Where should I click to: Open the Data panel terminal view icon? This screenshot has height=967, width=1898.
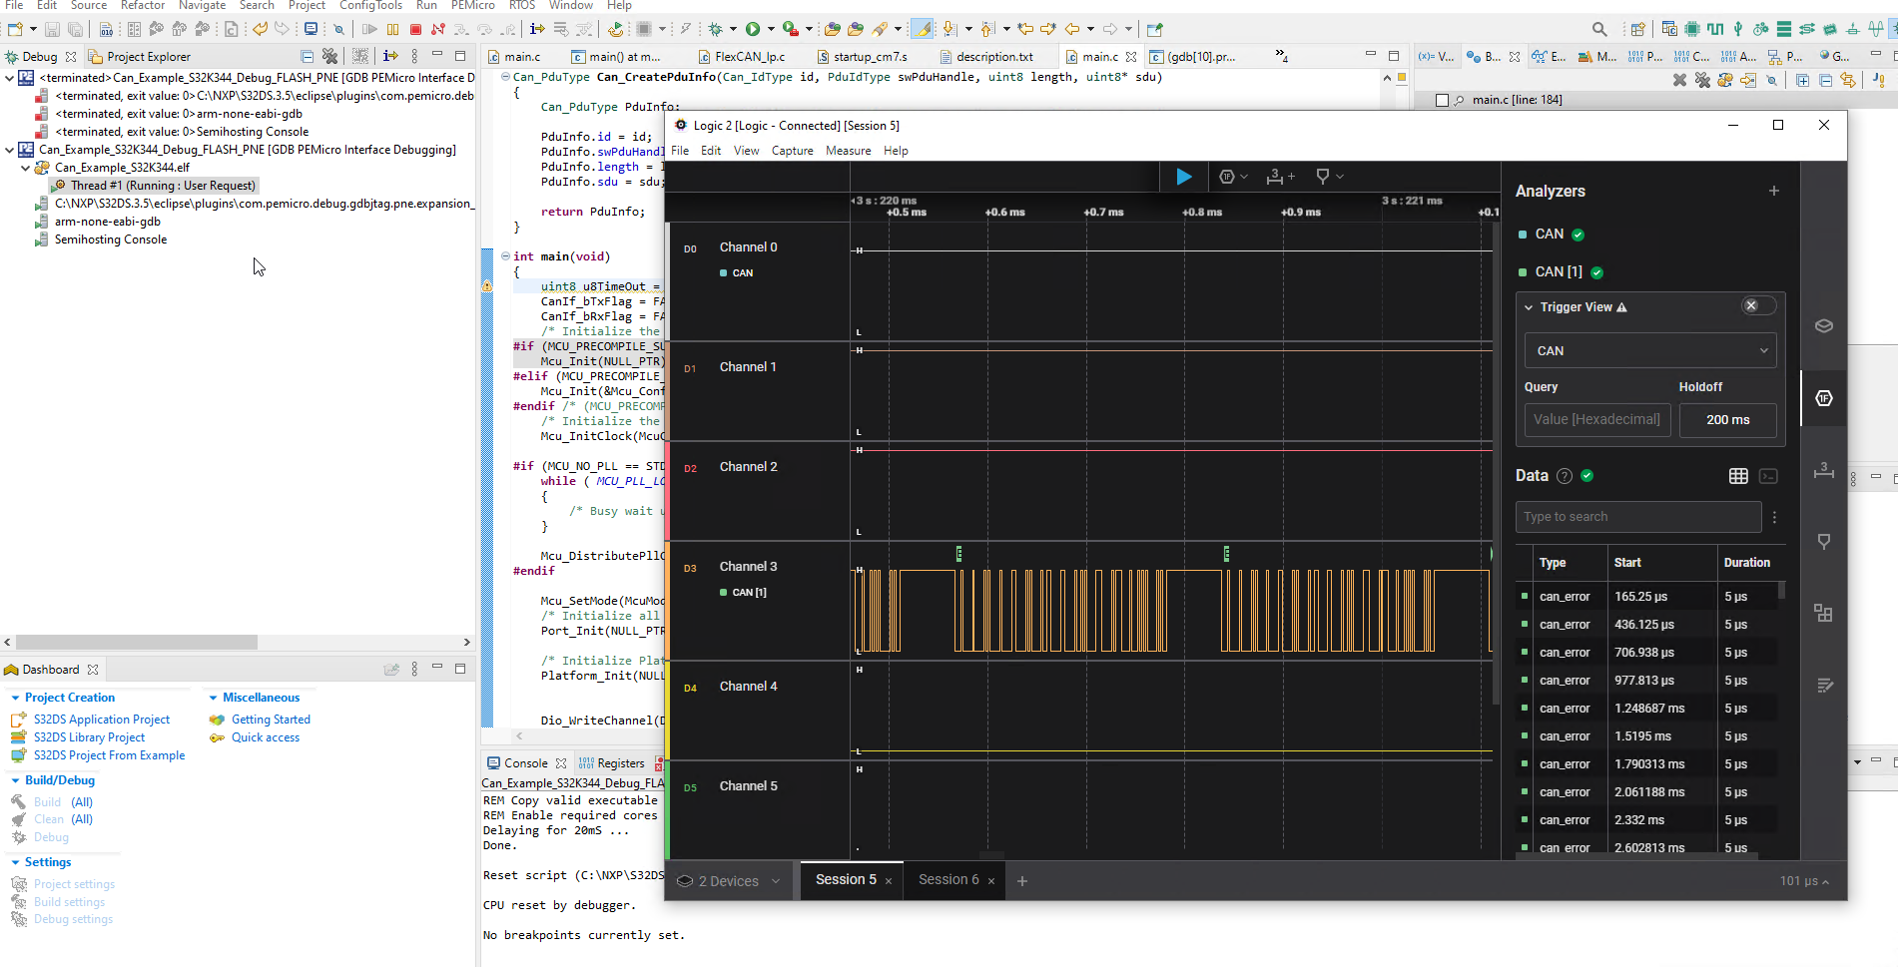1768,476
